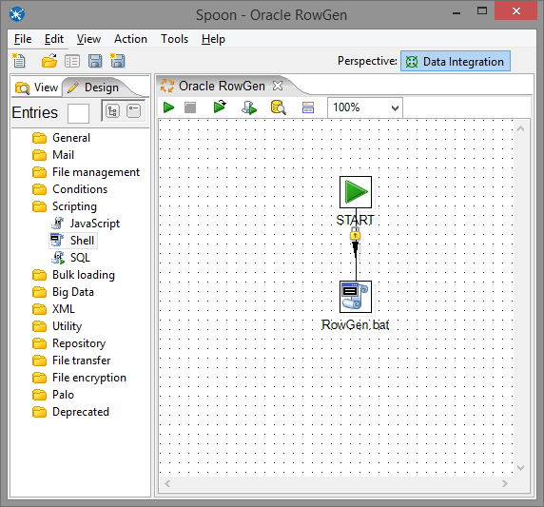
Task: Toggle the expand all tree button
Action: point(112,111)
